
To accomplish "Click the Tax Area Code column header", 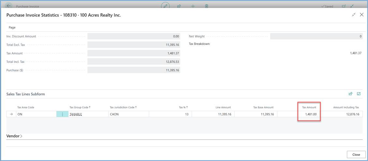I will tap(26, 107).
